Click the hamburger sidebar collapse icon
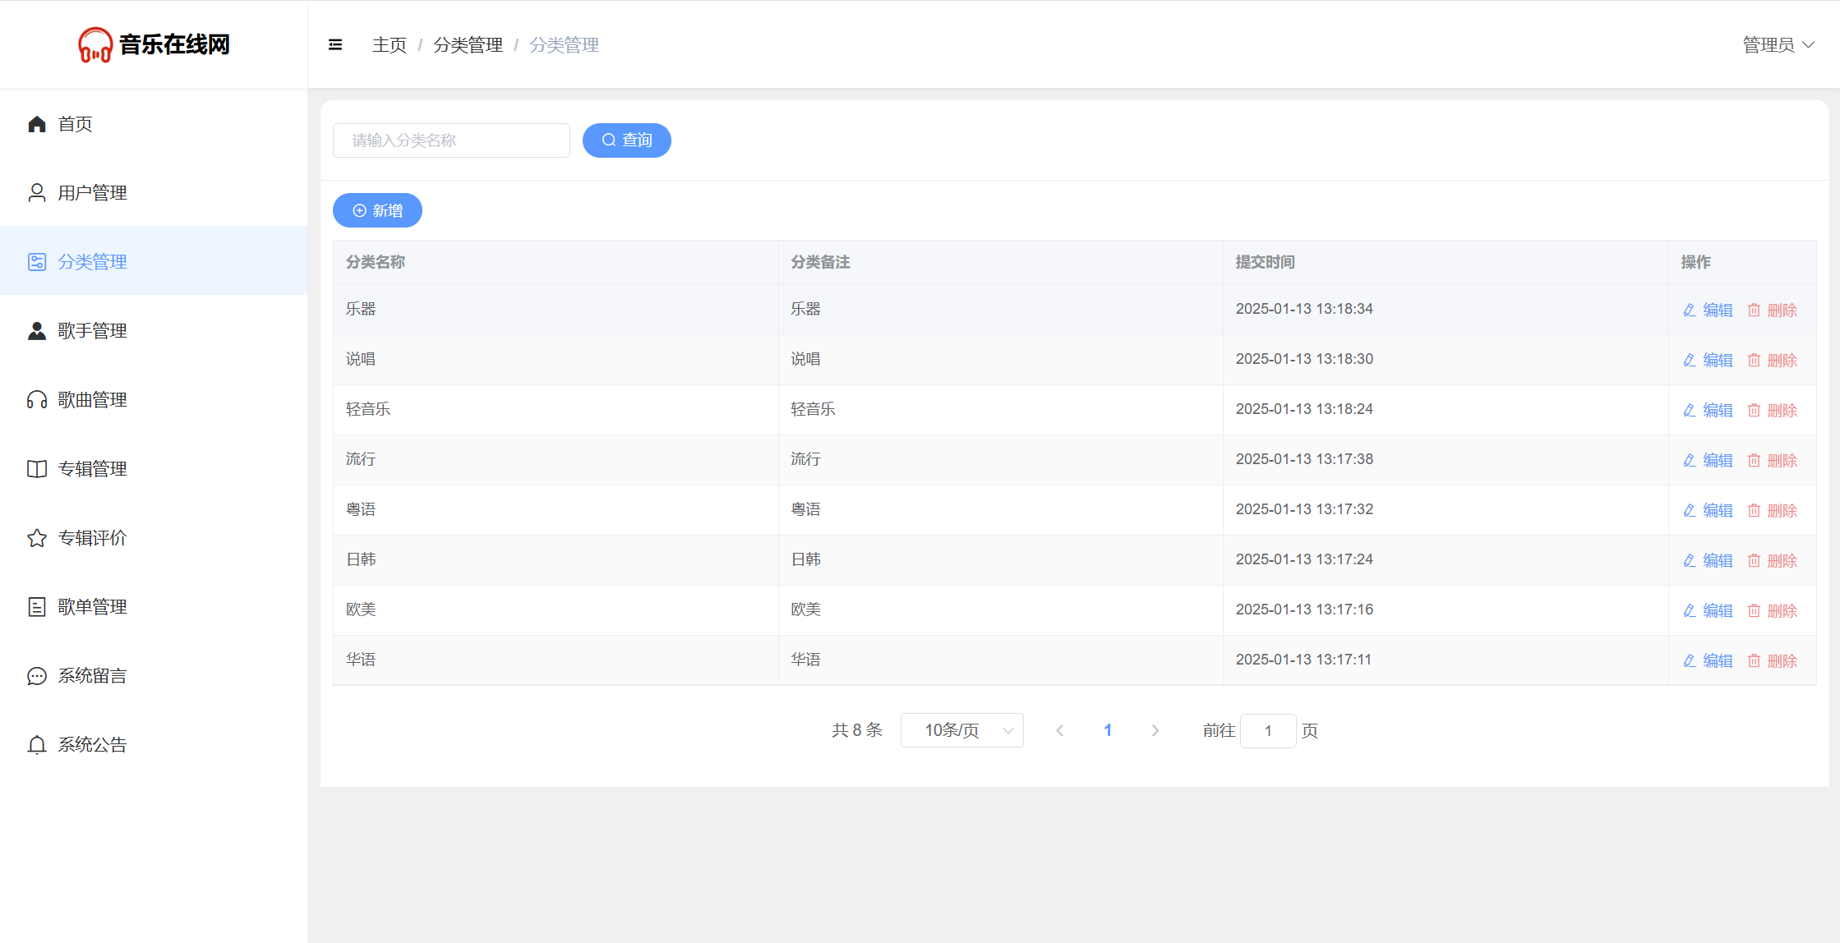Screen dimensions: 1840x943 [x=335, y=45]
